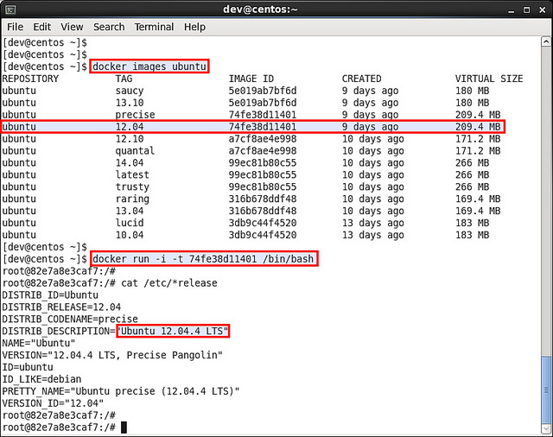Open the View menu
553x437 pixels.
(73, 27)
